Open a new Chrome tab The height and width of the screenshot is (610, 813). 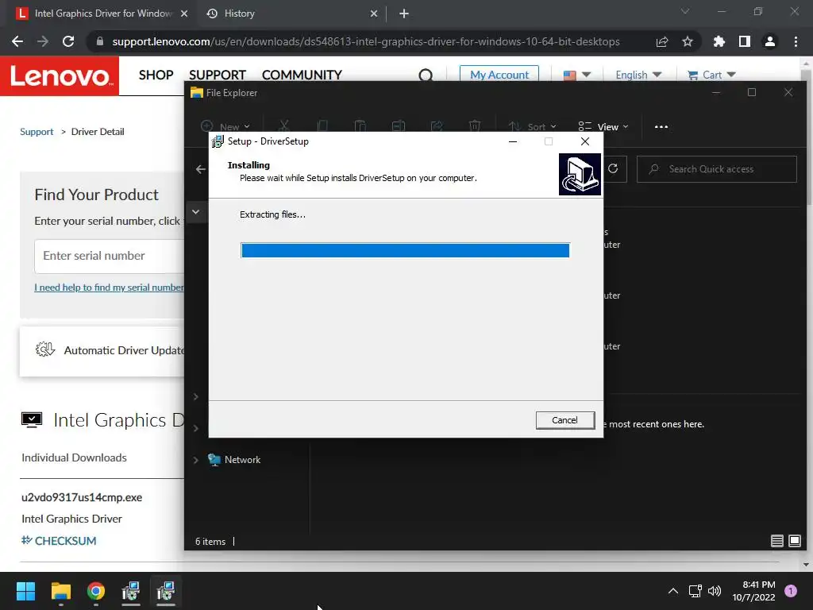coord(404,14)
